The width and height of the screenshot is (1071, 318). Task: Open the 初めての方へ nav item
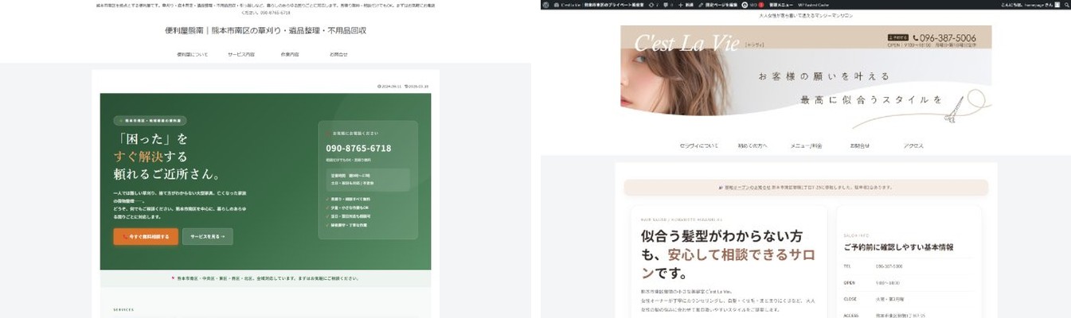[752, 145]
